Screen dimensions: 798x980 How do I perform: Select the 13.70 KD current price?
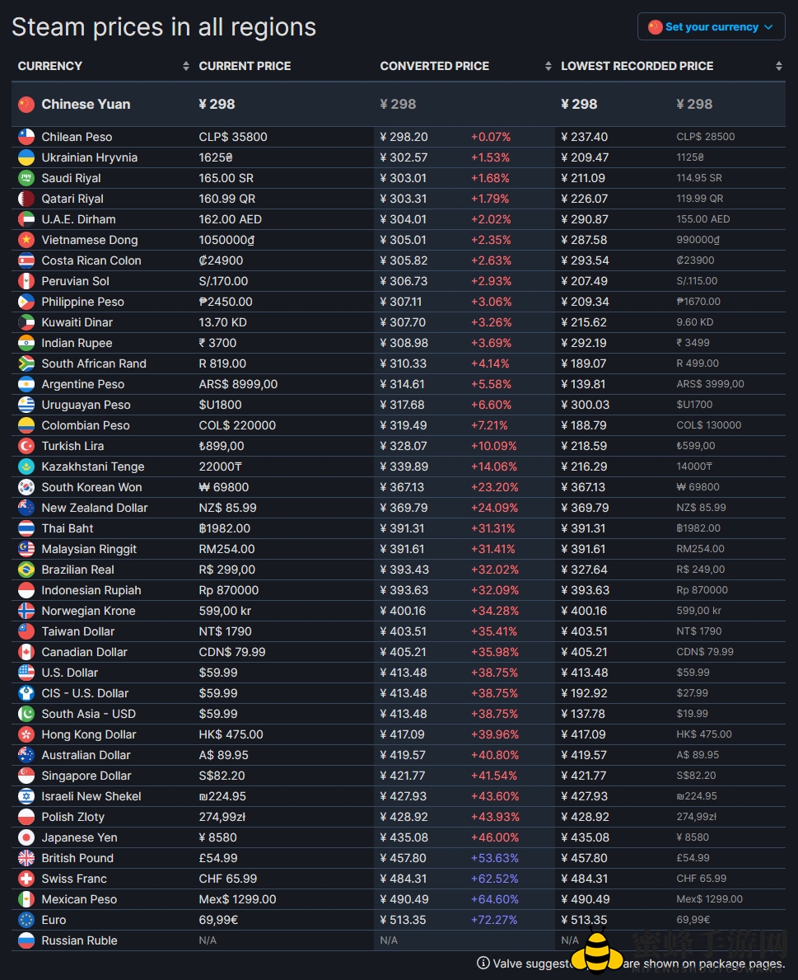click(x=223, y=322)
